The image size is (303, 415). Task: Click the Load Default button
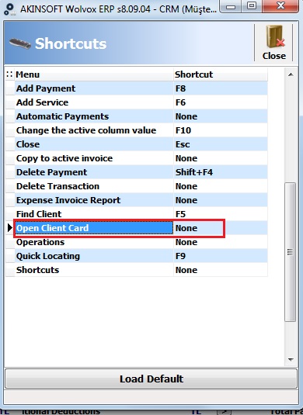(x=151, y=379)
